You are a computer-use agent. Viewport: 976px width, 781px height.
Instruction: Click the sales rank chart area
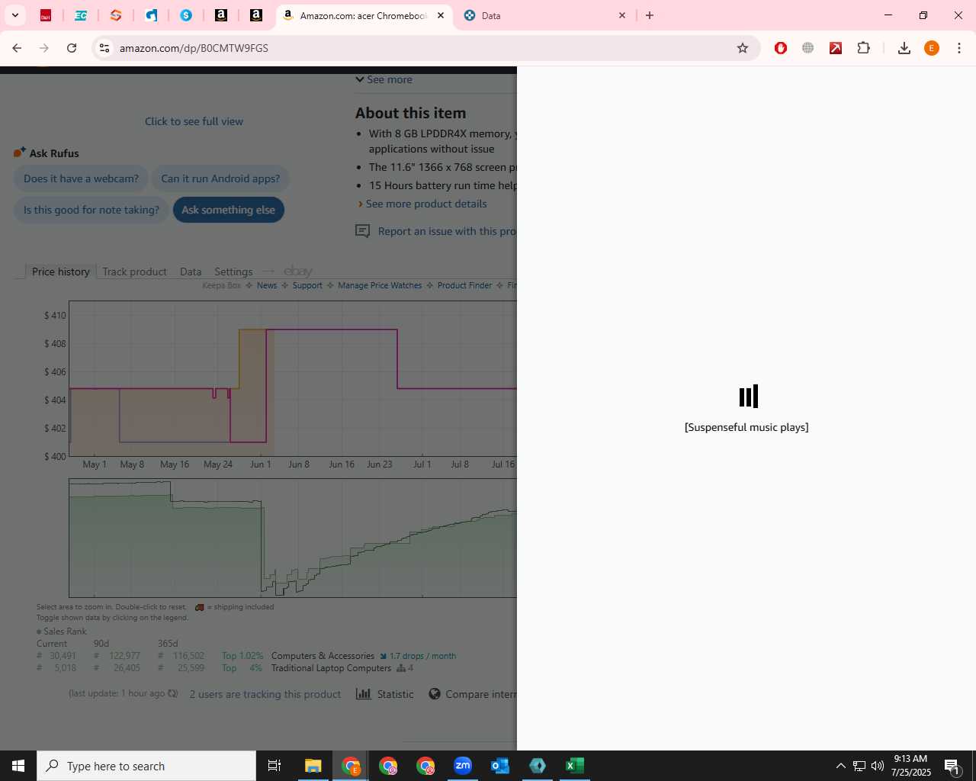point(293,538)
